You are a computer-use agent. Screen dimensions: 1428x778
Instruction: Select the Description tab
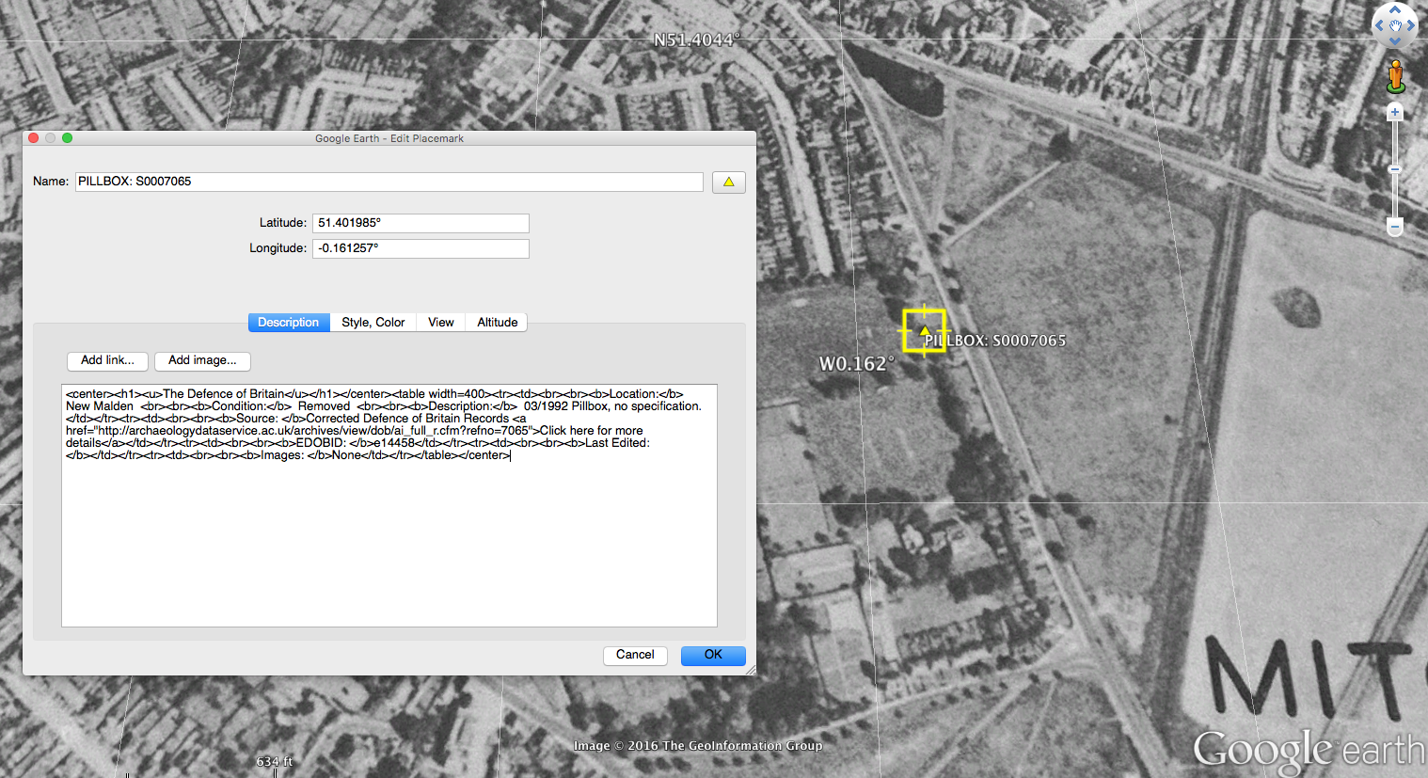tap(289, 323)
